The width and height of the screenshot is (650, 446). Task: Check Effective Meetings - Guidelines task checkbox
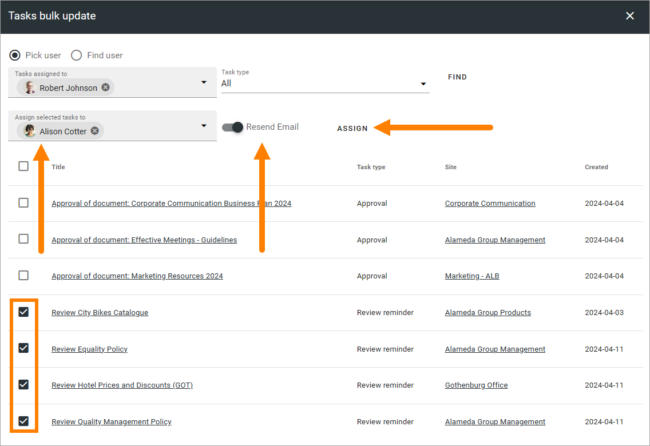(x=23, y=239)
